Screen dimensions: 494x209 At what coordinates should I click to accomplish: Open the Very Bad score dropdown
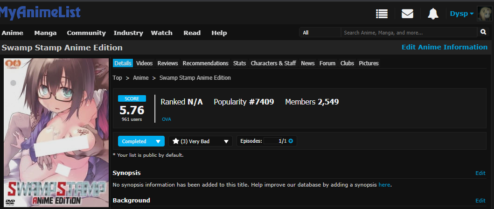tap(201, 141)
